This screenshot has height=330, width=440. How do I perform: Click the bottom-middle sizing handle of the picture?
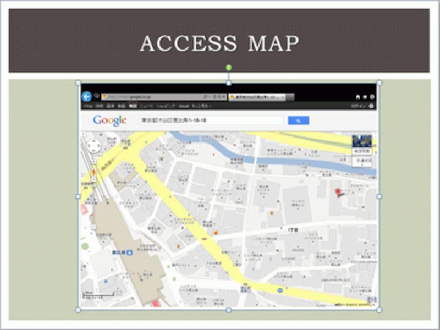(x=229, y=310)
